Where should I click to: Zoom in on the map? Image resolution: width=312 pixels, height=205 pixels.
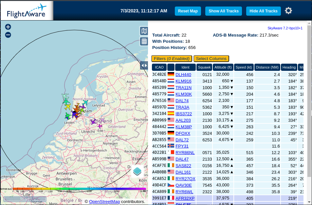[8, 27]
